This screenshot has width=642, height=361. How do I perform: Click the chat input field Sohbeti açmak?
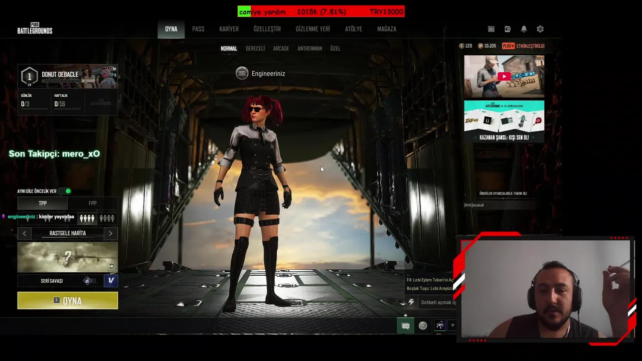click(438, 302)
